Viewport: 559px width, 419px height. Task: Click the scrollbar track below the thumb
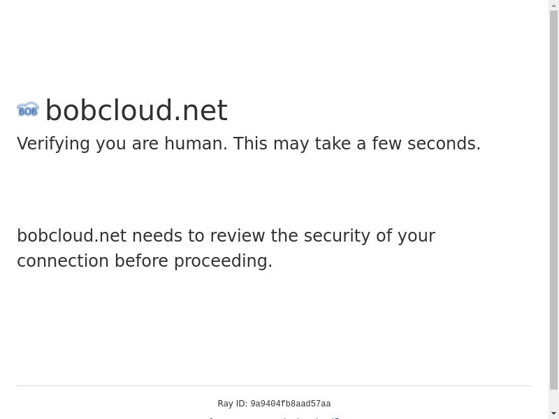(x=554, y=398)
